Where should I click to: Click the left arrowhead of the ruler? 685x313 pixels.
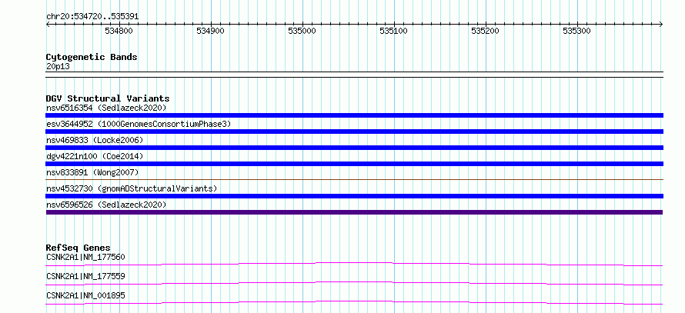(48, 24)
